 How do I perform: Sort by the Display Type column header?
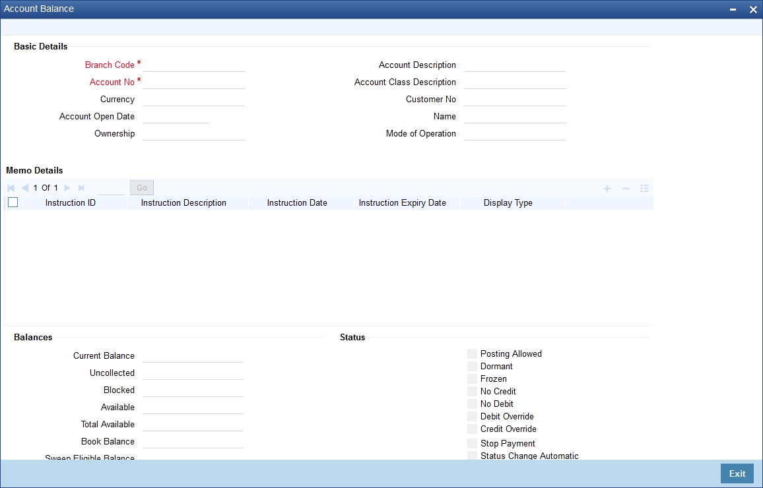[x=508, y=202]
